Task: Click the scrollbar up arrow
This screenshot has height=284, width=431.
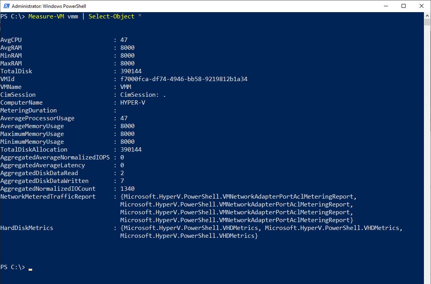Action: [427, 15]
